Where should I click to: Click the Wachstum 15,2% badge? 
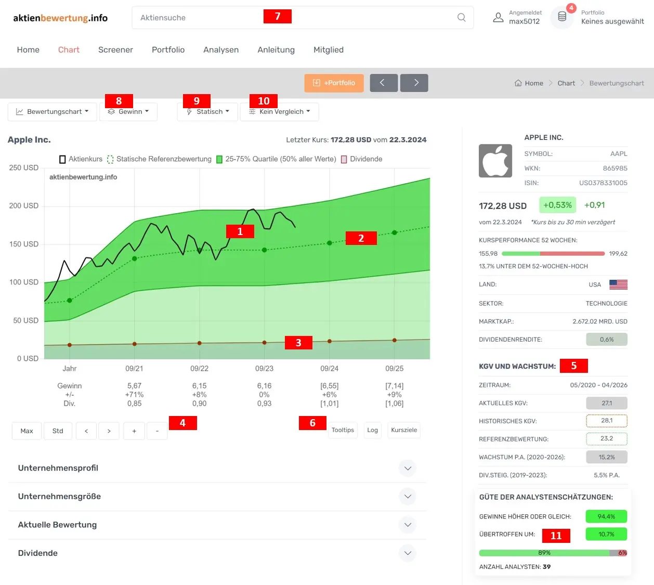(607, 457)
